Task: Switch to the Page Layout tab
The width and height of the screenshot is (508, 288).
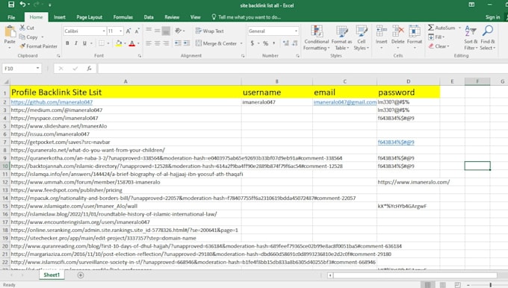Action: coord(89,17)
